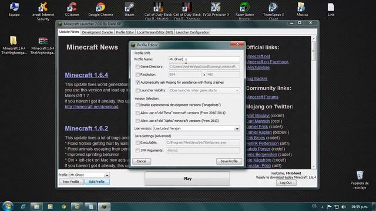Enable experimental development snapshots checkbox
The width and height of the screenshot is (376, 211).
(137, 105)
